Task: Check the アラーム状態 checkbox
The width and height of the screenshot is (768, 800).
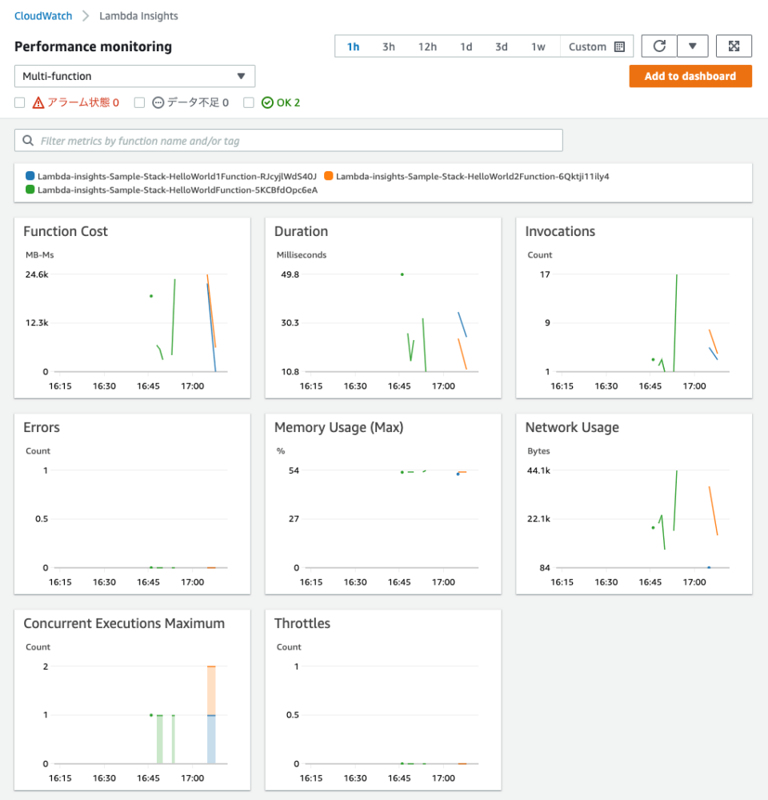Action: pos(19,102)
